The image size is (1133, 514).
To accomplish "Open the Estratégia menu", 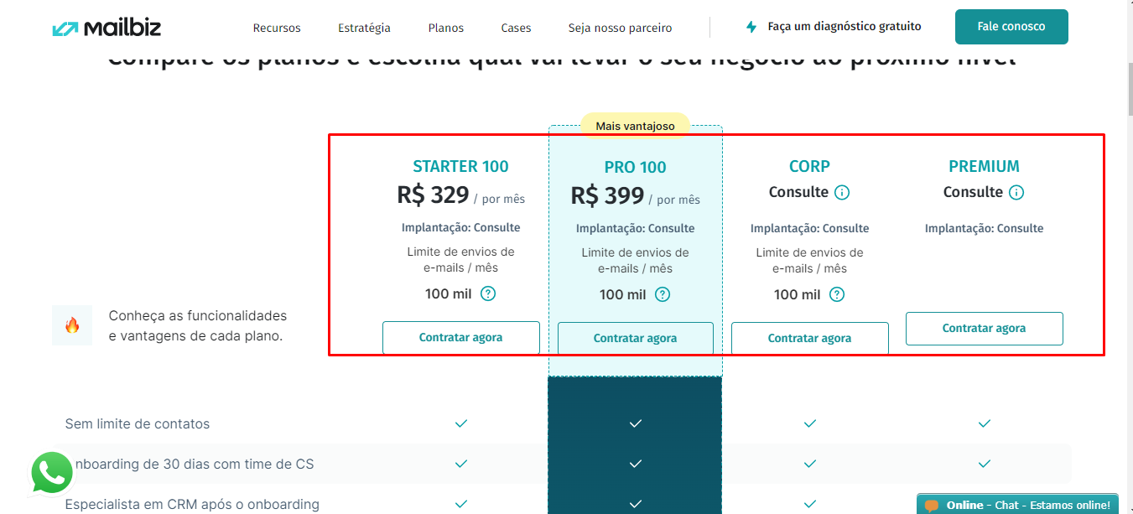I will coord(364,28).
